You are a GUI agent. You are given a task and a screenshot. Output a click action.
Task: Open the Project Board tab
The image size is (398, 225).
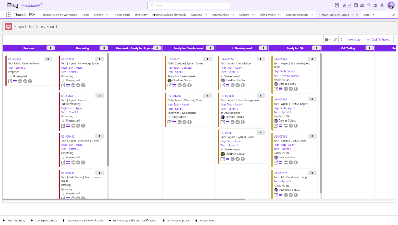click(122, 15)
